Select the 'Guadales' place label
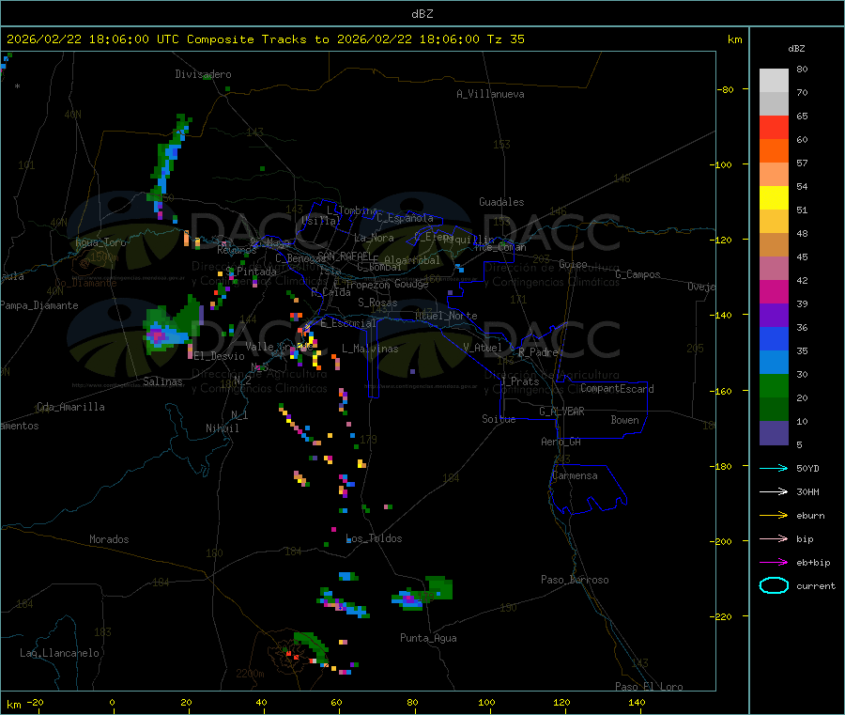 pyautogui.click(x=501, y=202)
